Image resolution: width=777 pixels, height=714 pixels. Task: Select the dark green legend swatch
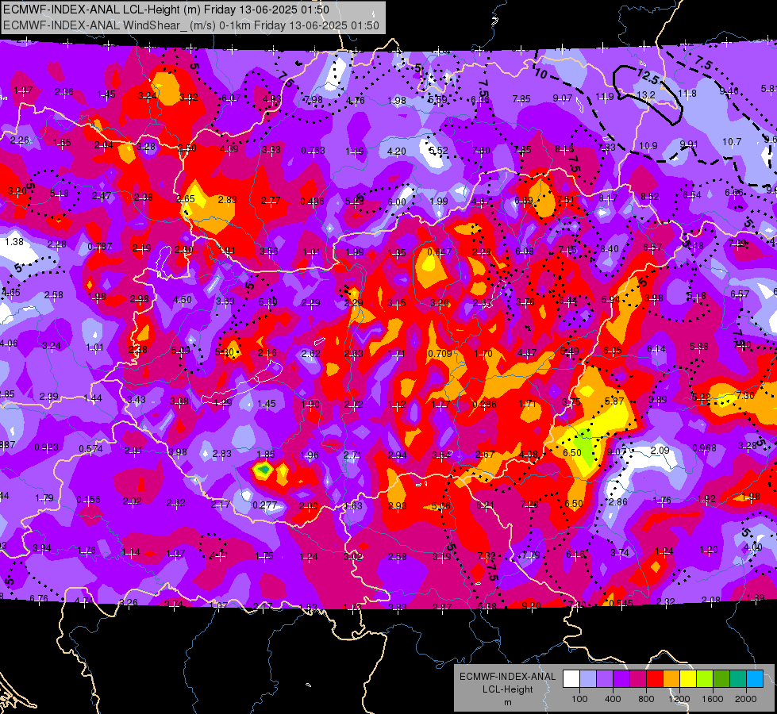click(x=721, y=679)
